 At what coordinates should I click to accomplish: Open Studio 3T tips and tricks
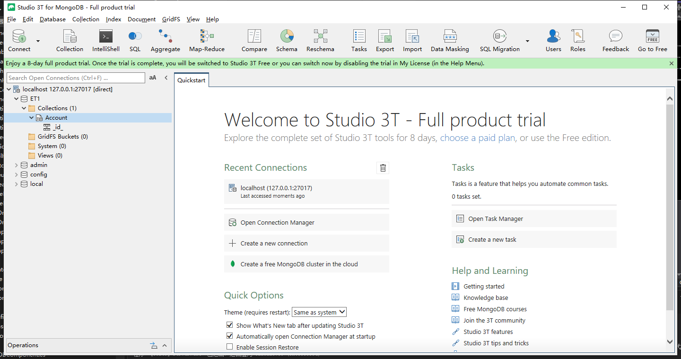pyautogui.click(x=496, y=343)
